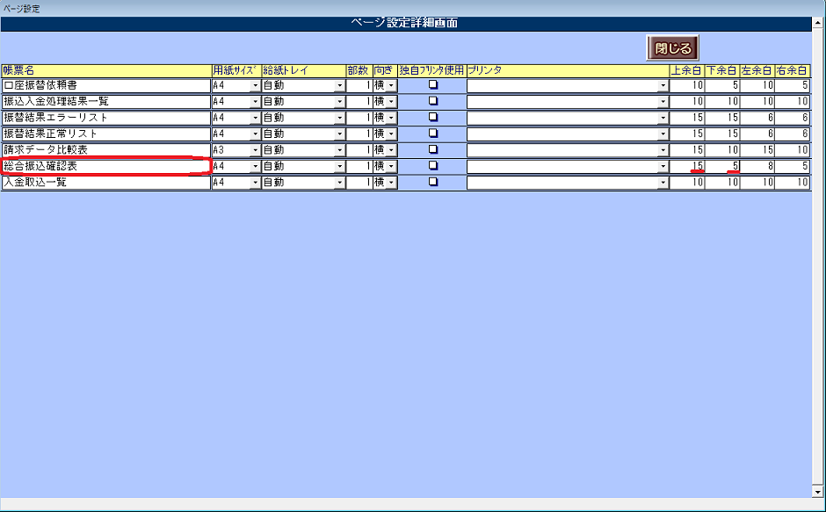Expand 給紙トレイ dropdown for 振替結果正常リスト

339,134
